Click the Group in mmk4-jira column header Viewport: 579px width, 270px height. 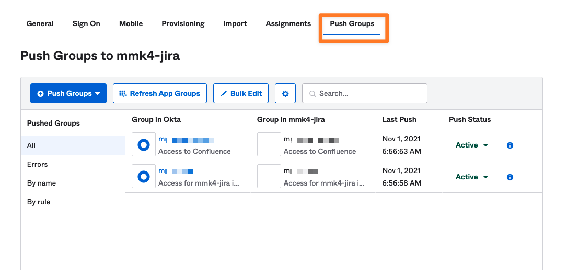coord(291,119)
